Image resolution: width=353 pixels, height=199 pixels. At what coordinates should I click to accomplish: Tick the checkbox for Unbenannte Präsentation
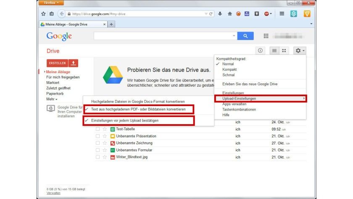click(x=97, y=136)
